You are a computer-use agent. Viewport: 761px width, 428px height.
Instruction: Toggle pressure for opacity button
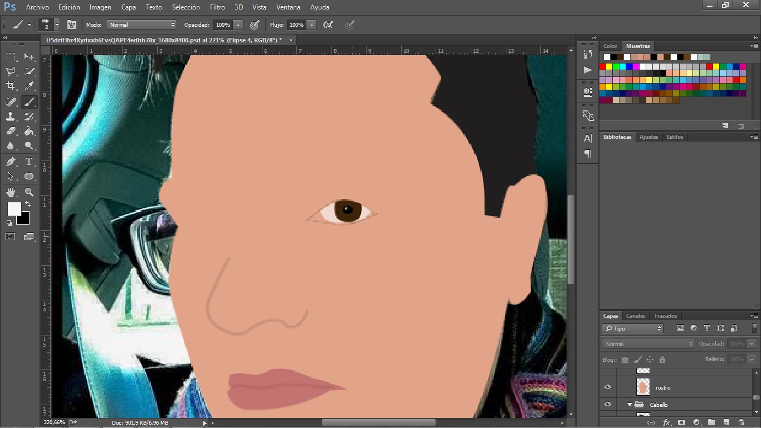(x=255, y=25)
